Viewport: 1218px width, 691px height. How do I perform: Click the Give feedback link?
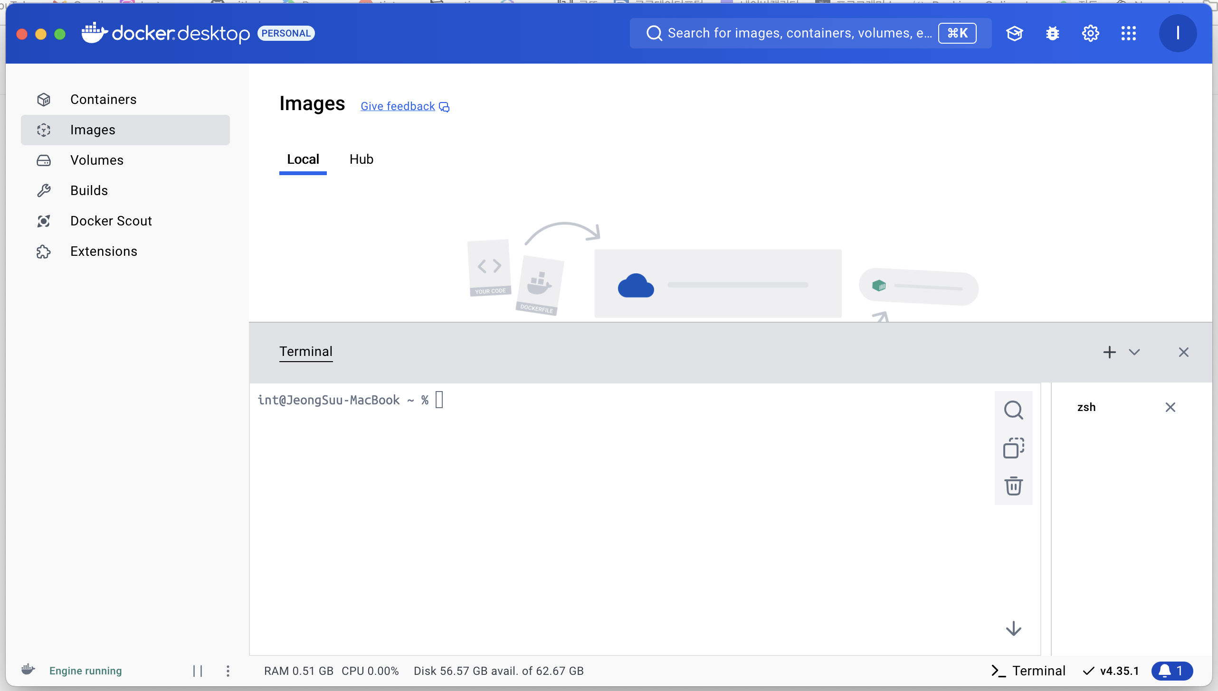pyautogui.click(x=398, y=106)
